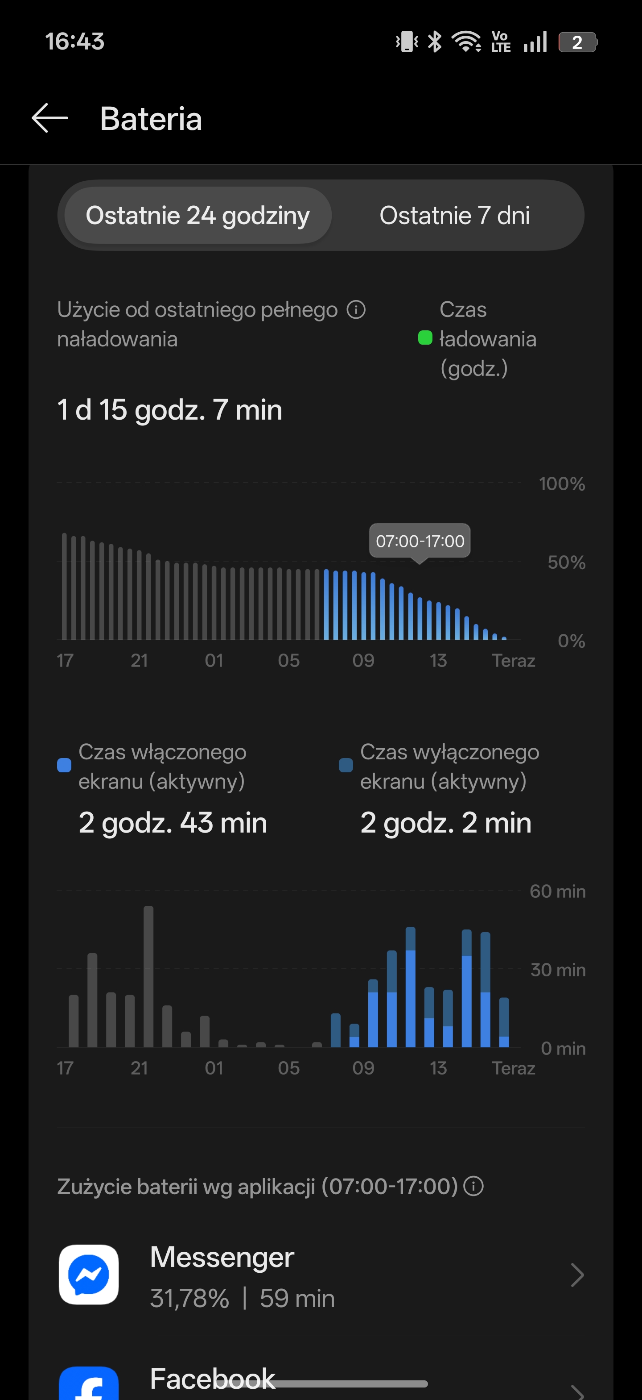Tap the 07:00-17:00 time range tooltip
This screenshot has width=642, height=1400.
click(420, 541)
